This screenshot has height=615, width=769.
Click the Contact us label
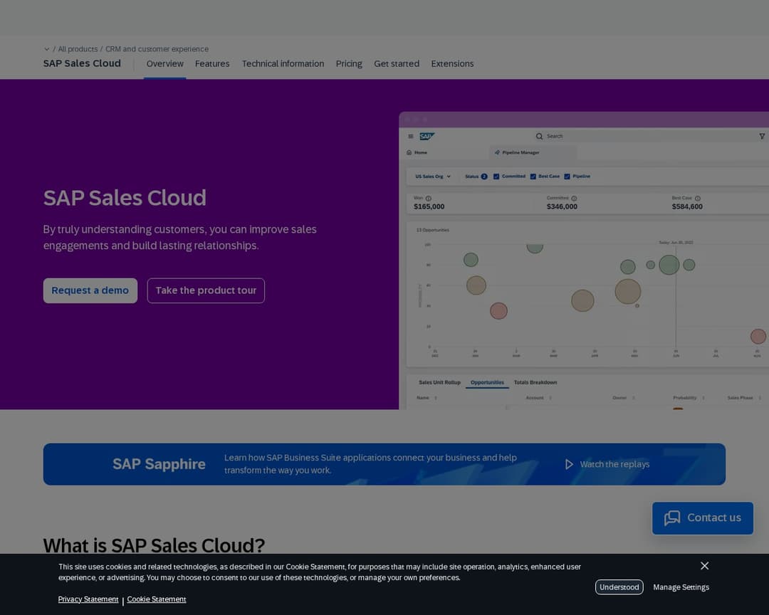(713, 518)
